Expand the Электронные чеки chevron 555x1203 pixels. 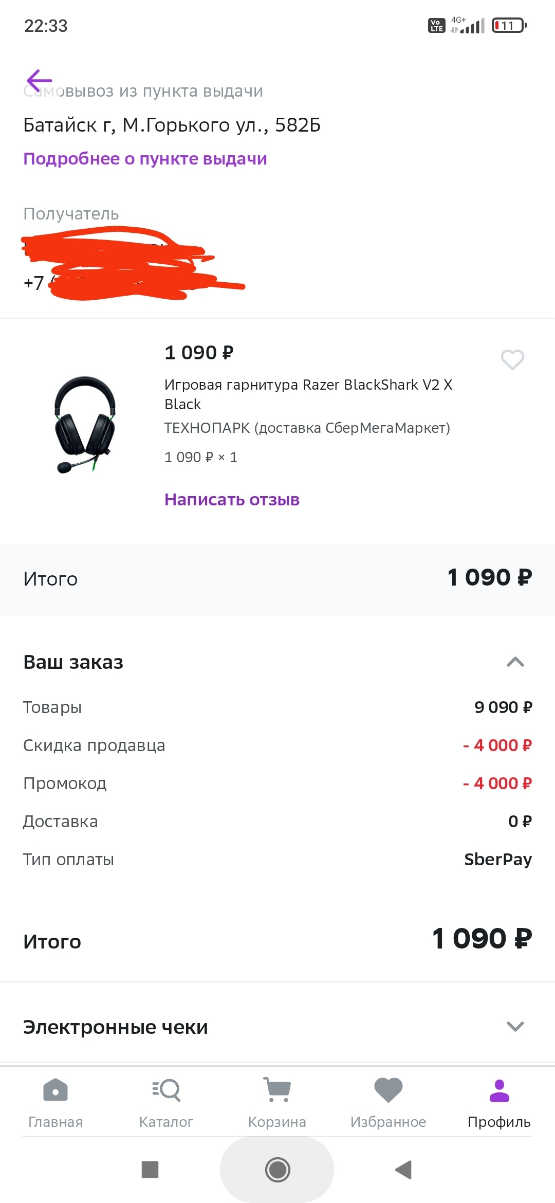515,1027
